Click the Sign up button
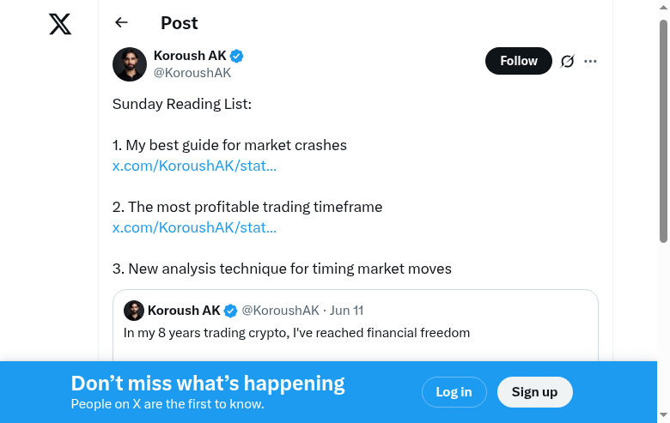Viewport: 670px width, 423px height. click(x=534, y=392)
